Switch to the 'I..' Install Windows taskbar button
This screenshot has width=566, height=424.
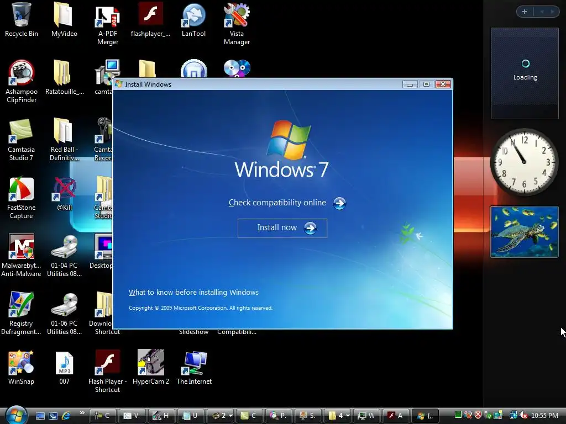(x=425, y=416)
